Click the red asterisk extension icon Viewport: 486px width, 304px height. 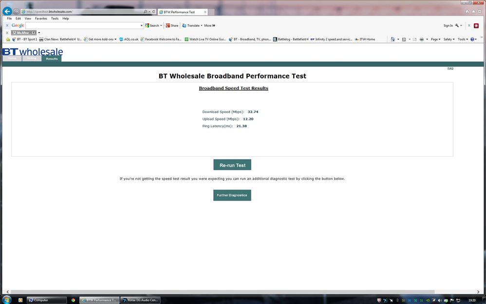click(476, 25)
